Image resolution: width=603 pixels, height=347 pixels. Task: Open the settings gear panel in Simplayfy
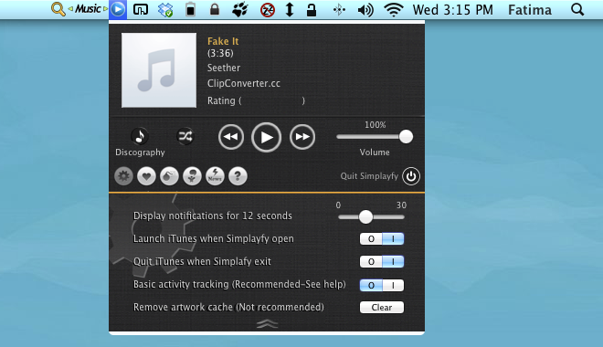coord(123,176)
